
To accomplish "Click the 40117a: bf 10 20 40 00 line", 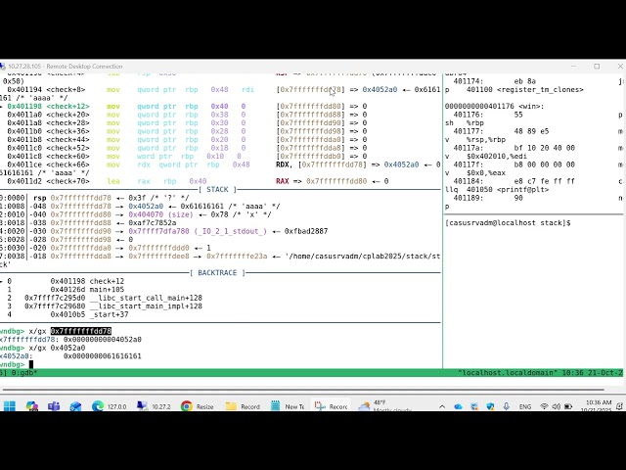I will tap(514, 148).
